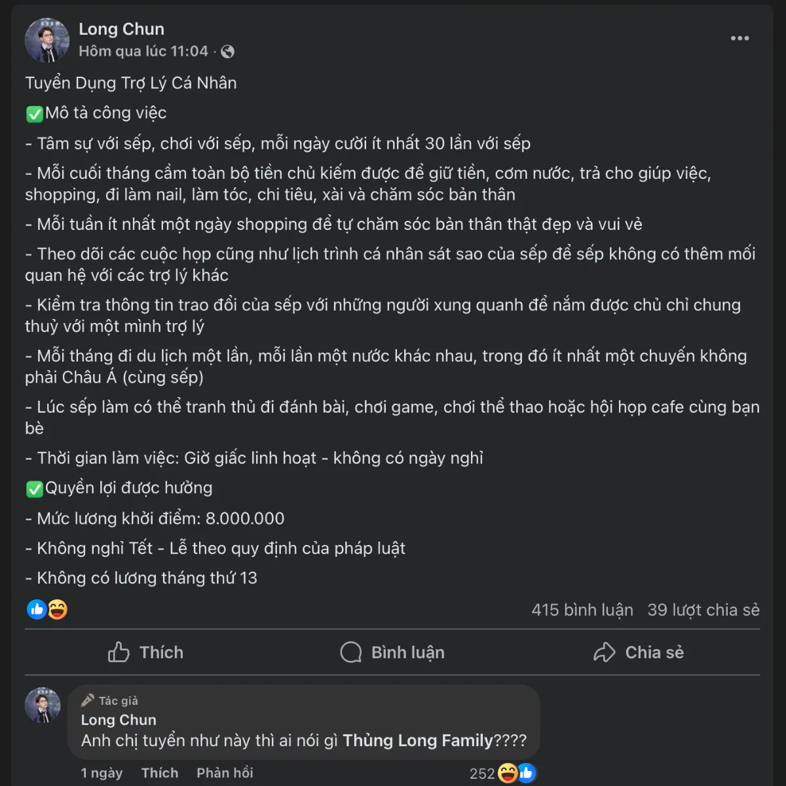Click the Thủng Long Family bold text
The height and width of the screenshot is (786, 786).
coord(417,741)
